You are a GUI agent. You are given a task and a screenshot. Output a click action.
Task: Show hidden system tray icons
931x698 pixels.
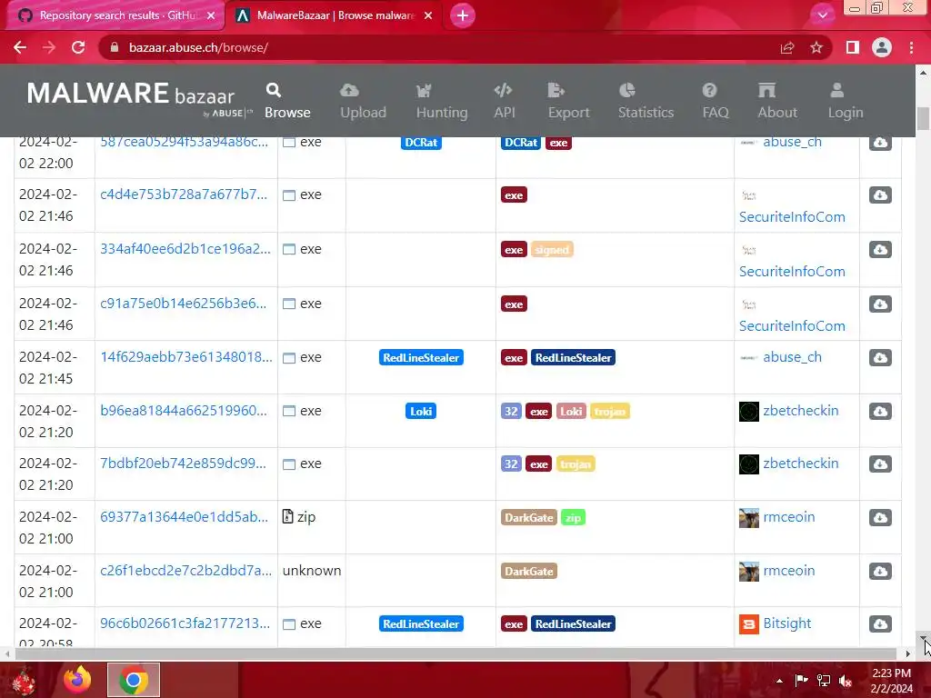[x=779, y=681]
